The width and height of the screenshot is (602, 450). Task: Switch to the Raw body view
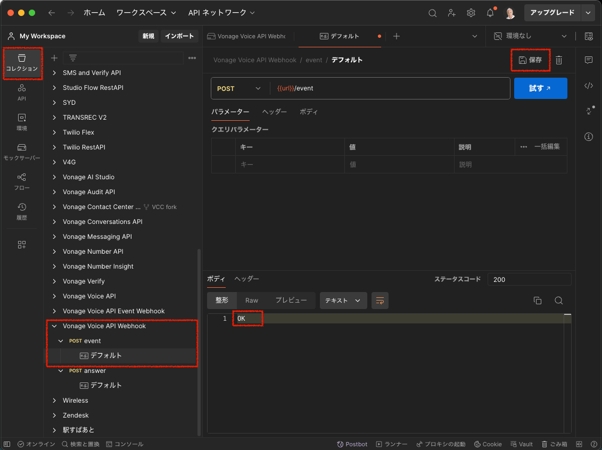251,300
